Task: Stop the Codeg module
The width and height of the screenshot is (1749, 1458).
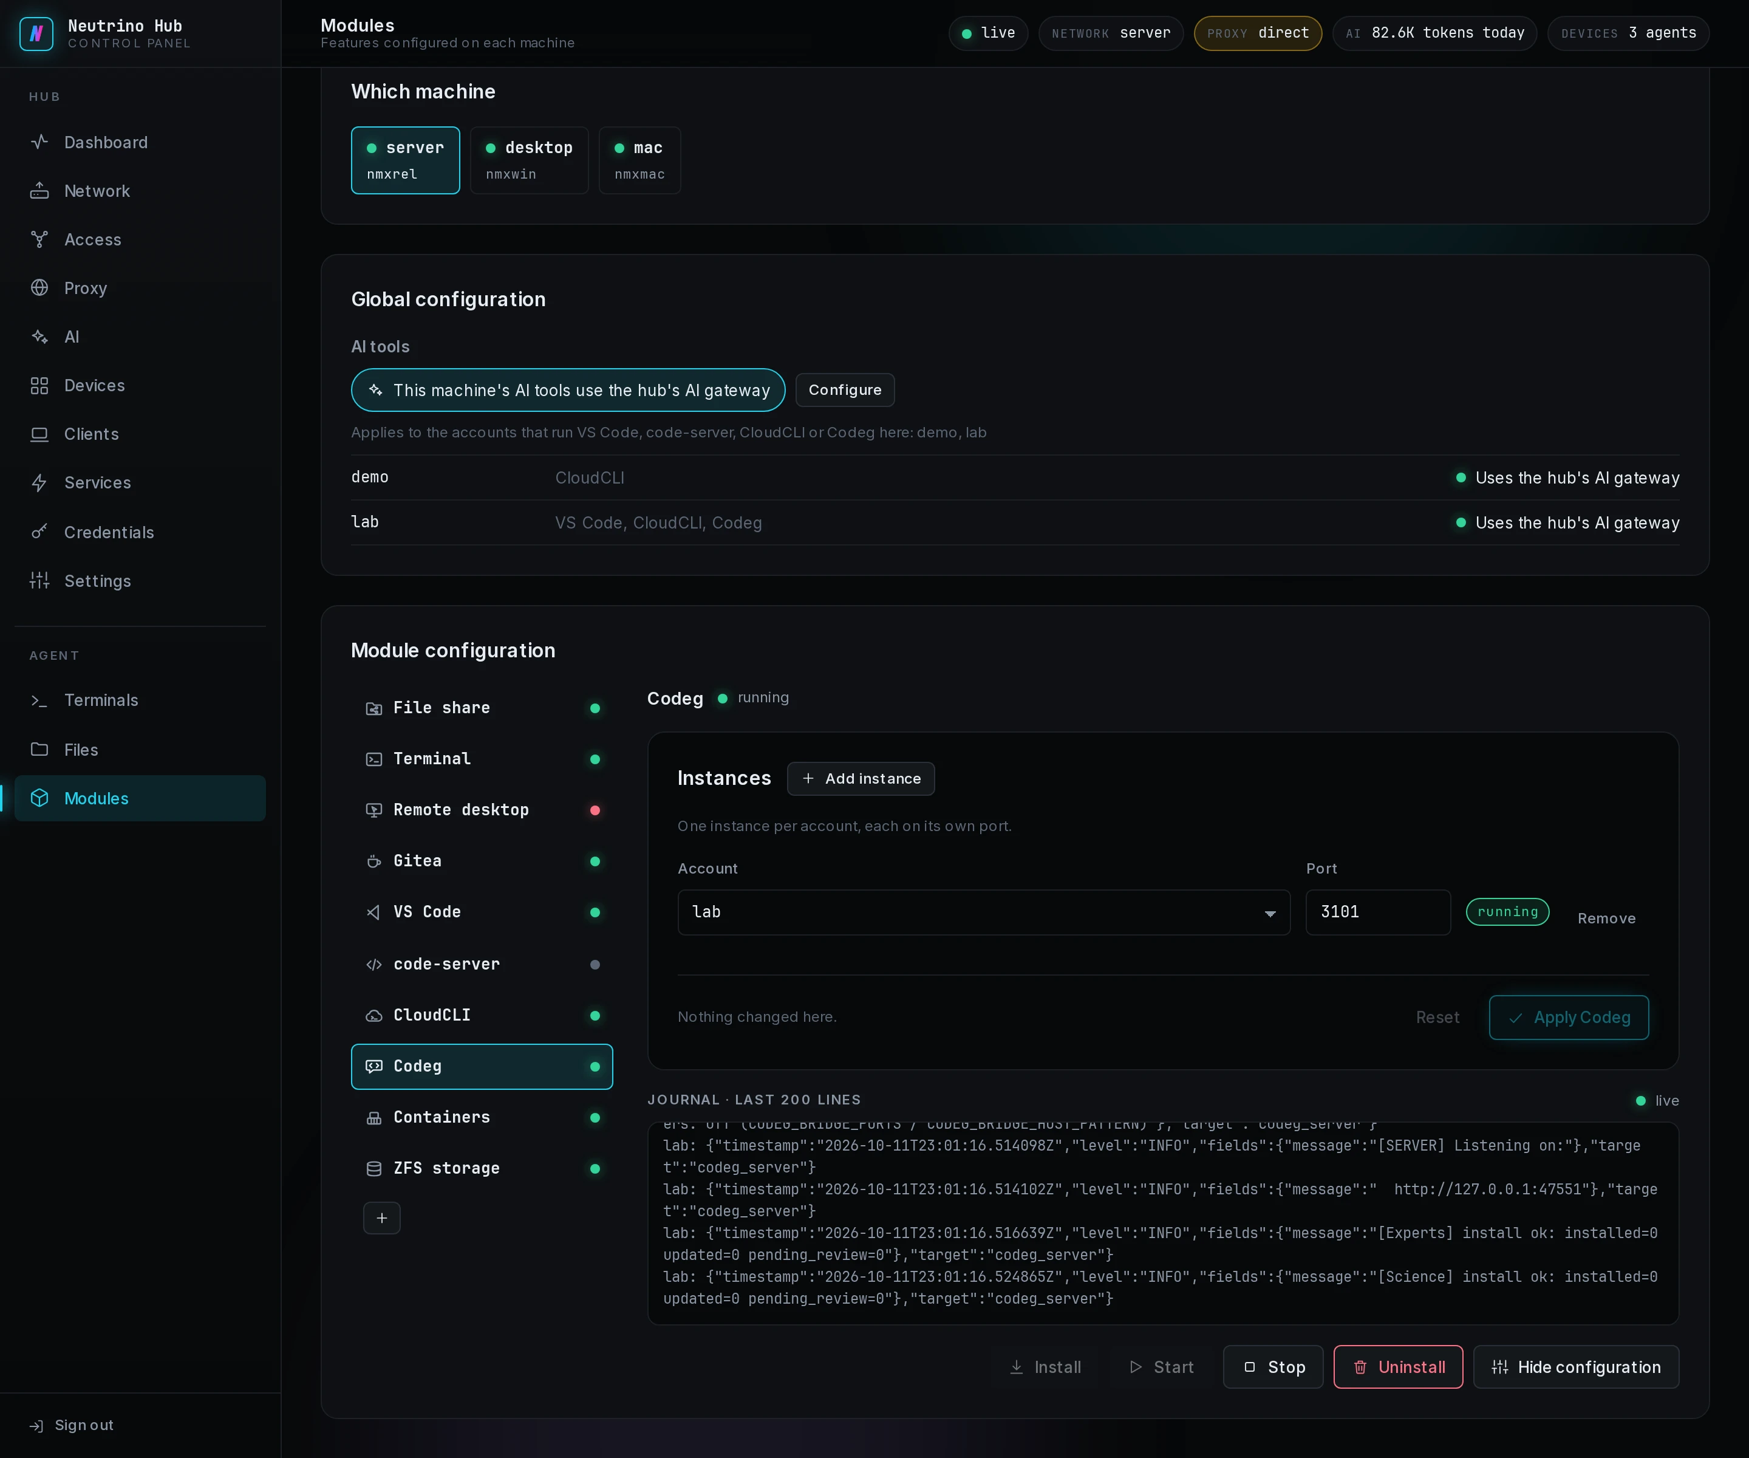Action: 1273,1367
